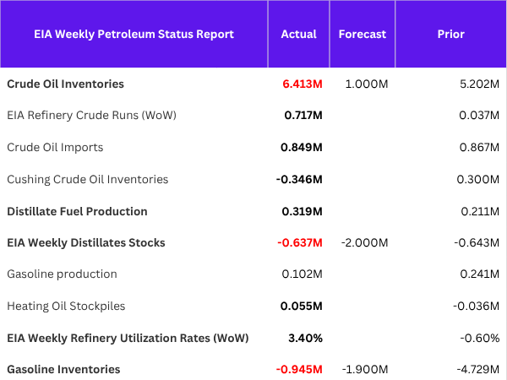The image size is (507, 380).
Task: Select the 'Heating Oil Stockpiles' row label
Action: [66, 306]
